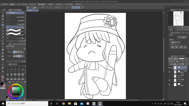Select the Blend tool
This screenshot has height=106, width=189.
click(3, 53)
